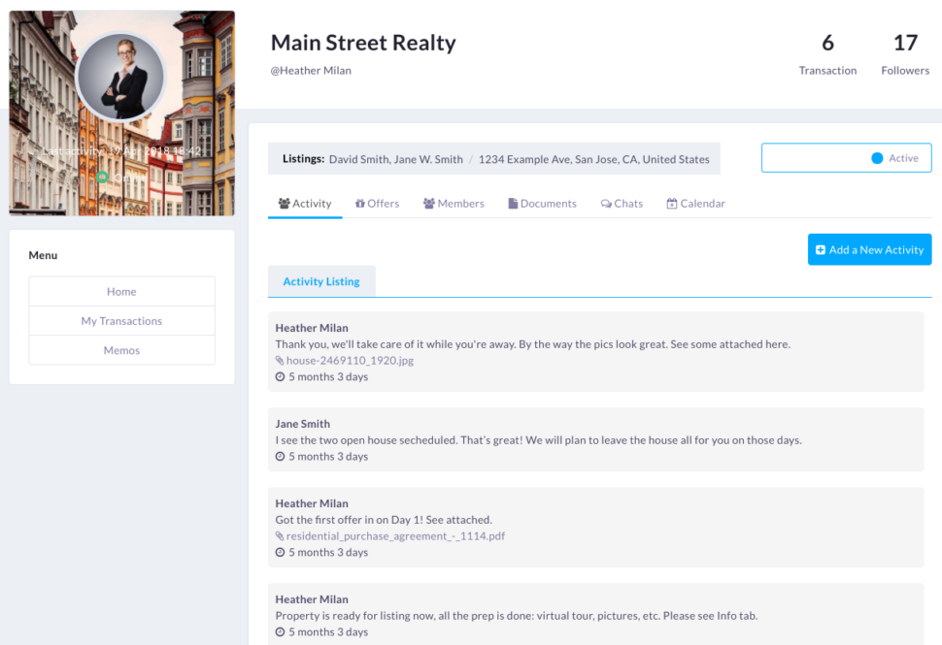Click the Chats speech bubble icon
942x645 pixels.
606,204
